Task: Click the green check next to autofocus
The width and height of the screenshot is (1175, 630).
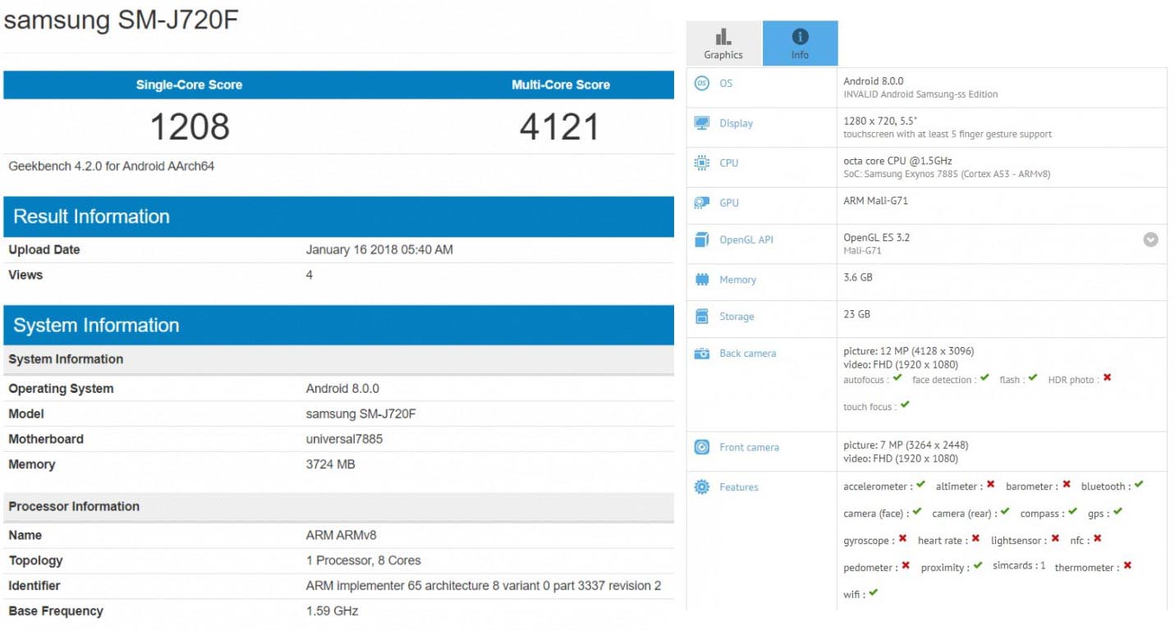Action: point(897,378)
